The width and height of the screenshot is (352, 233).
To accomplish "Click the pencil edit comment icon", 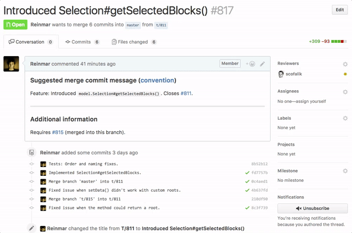I will pos(262,64).
